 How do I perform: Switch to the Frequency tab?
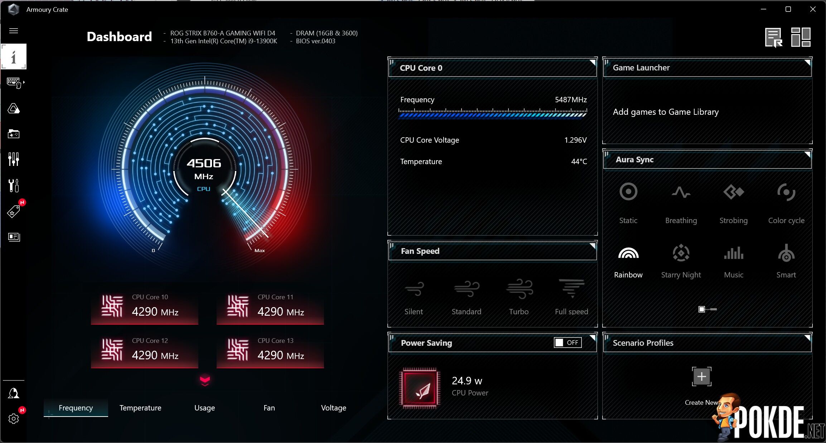tap(76, 408)
